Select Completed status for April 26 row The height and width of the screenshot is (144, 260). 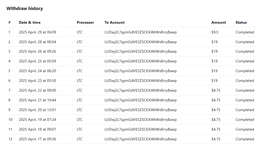245,52
